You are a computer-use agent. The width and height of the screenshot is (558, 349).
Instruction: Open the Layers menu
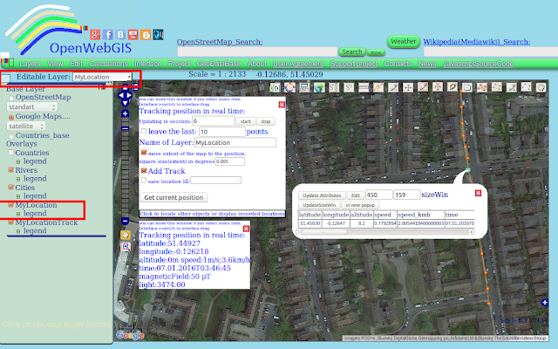pos(30,64)
